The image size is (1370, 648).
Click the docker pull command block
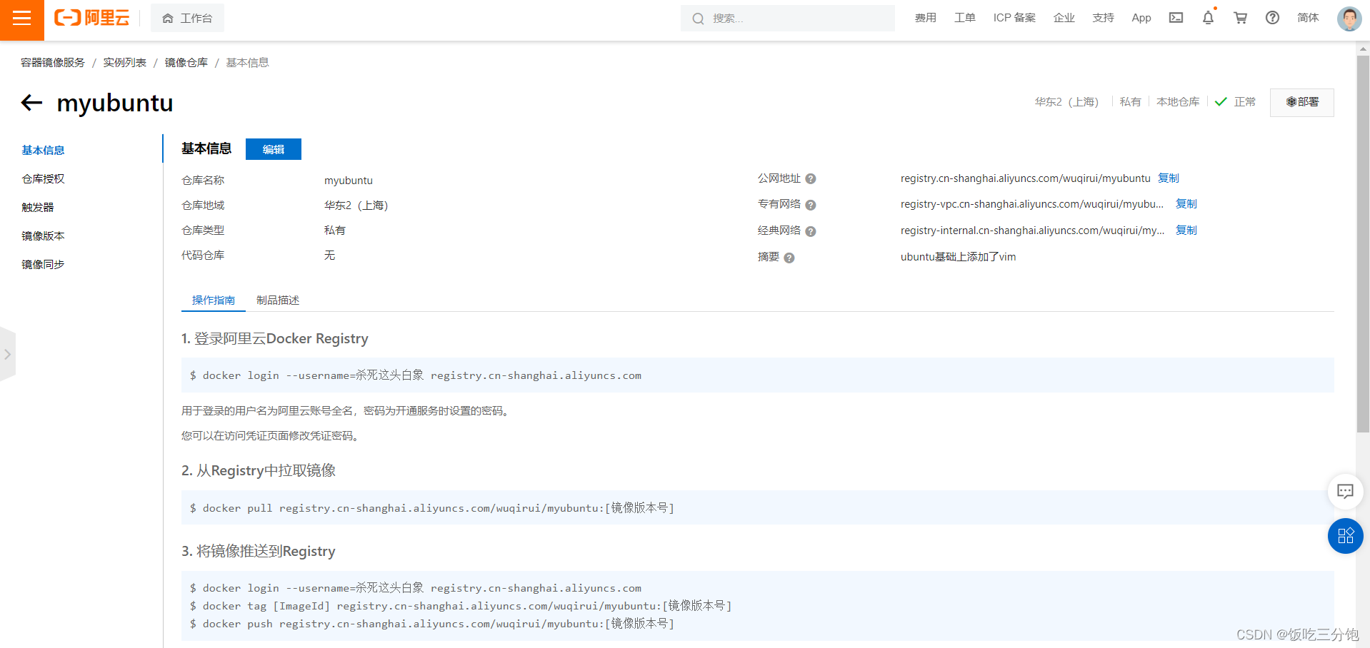[758, 507]
